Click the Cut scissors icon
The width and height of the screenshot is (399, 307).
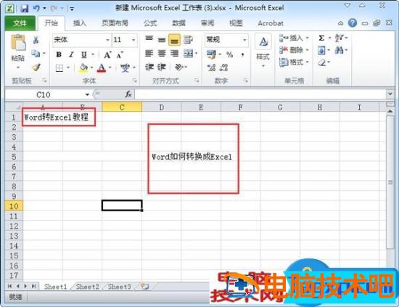click(x=36, y=40)
